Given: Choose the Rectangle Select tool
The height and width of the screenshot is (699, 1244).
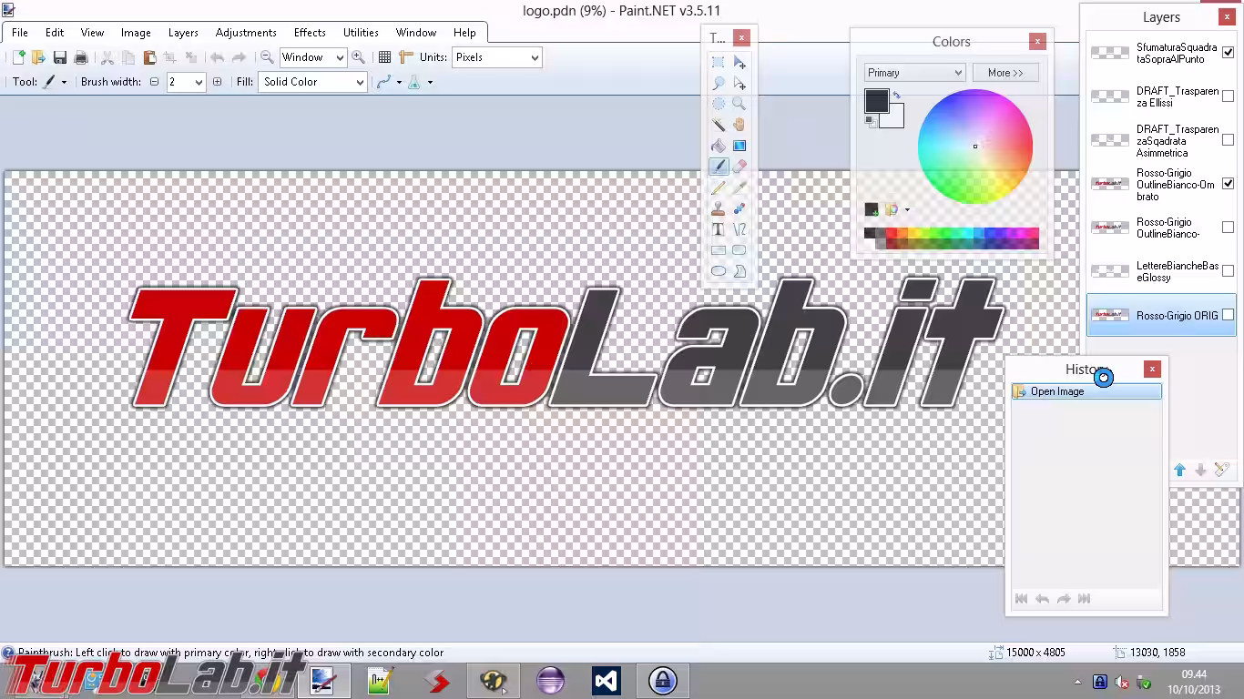Looking at the screenshot, I should point(719,62).
